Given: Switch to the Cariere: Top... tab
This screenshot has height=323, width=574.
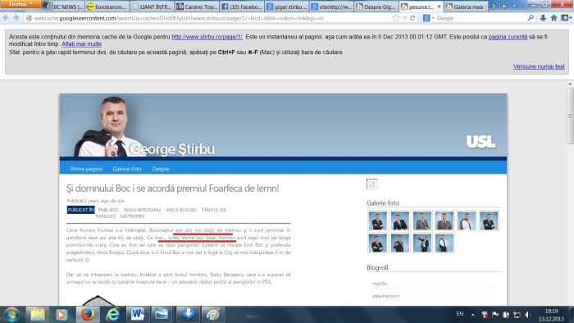Looking at the screenshot, I should point(197,7).
